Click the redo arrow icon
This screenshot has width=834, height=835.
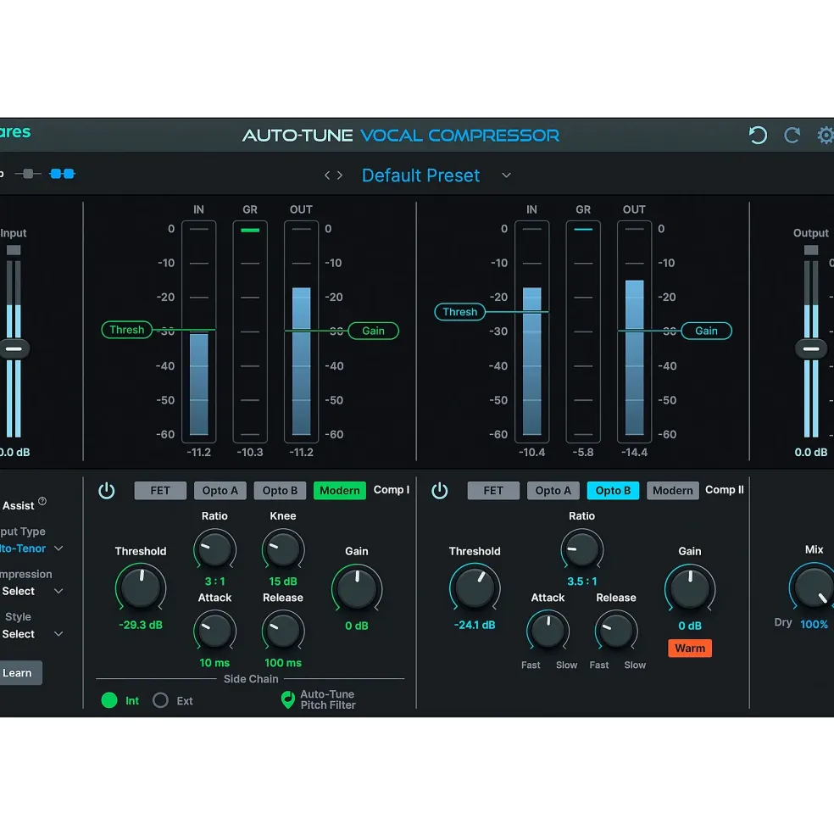pyautogui.click(x=792, y=136)
